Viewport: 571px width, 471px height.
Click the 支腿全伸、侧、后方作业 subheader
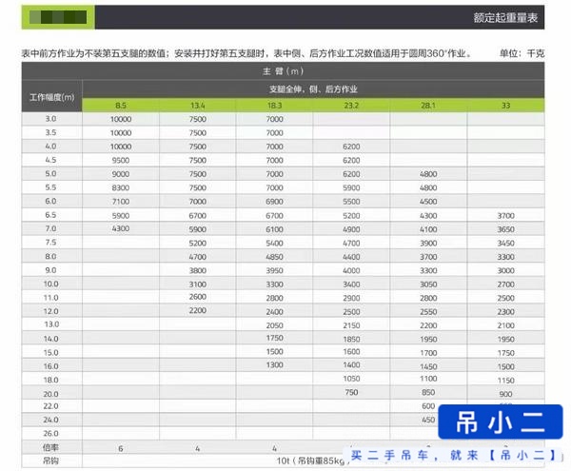point(313,89)
